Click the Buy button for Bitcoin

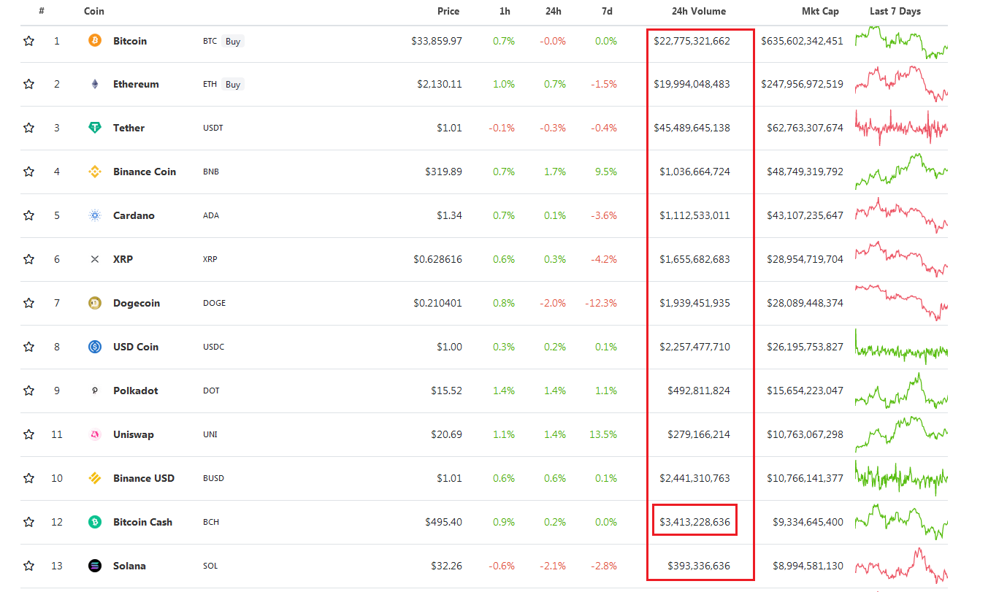coord(233,42)
